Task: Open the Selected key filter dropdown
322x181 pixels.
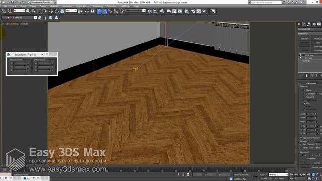Action: point(278,174)
